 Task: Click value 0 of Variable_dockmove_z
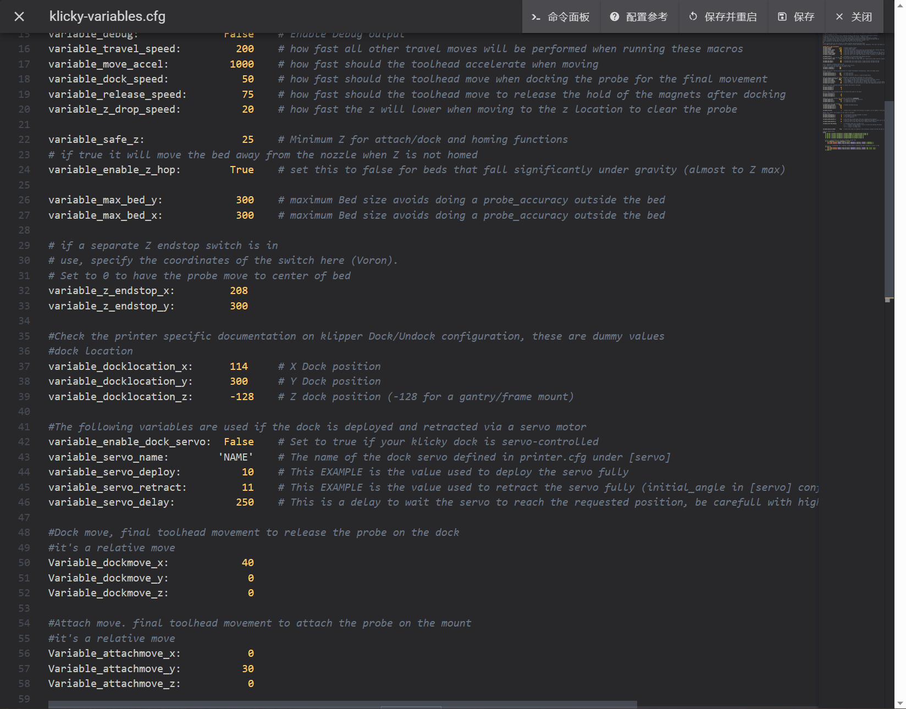(x=251, y=593)
